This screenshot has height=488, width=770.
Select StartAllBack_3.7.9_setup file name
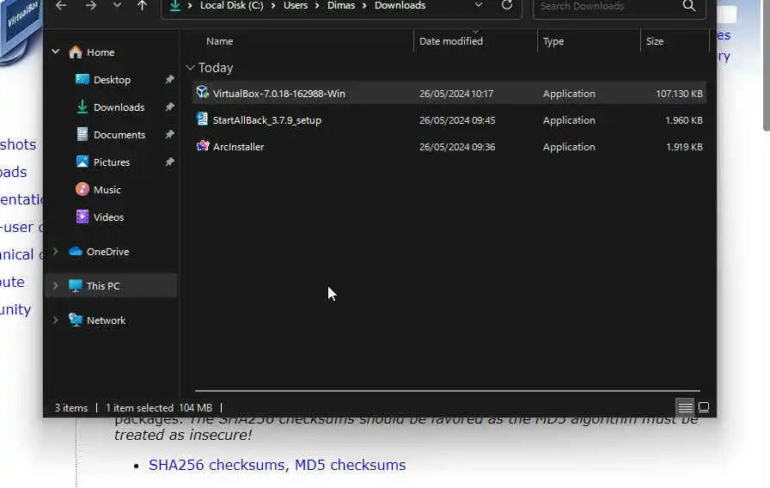[x=267, y=120]
